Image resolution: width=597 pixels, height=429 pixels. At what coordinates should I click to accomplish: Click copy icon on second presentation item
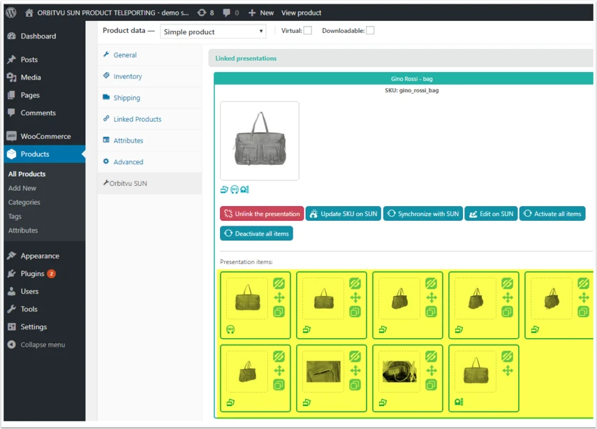355,312
